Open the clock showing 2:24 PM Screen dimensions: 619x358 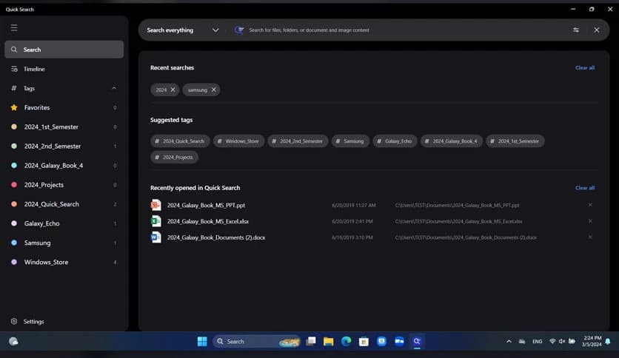pos(592,342)
